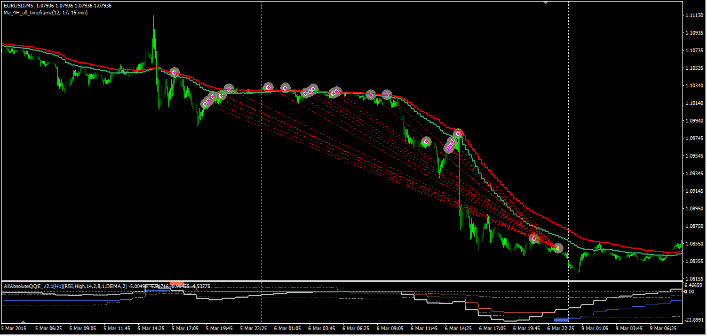
Task: Click price level 1.08750 on the price axis
Action: [693, 226]
